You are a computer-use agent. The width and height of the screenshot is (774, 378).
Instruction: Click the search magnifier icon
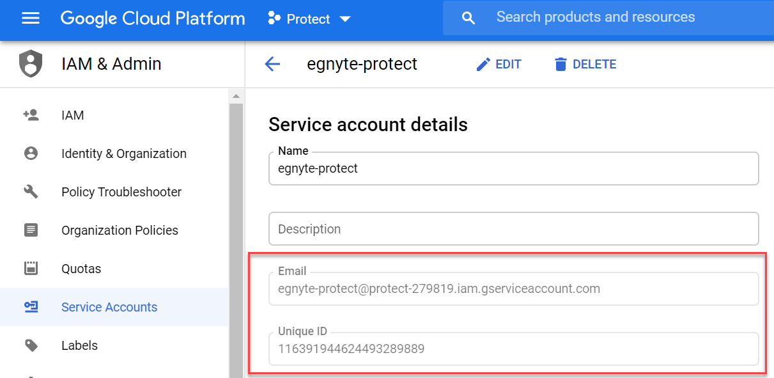click(x=468, y=19)
